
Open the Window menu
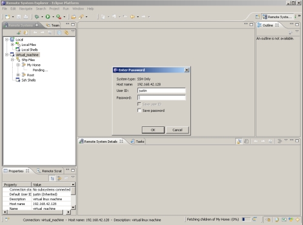(x=78, y=8)
